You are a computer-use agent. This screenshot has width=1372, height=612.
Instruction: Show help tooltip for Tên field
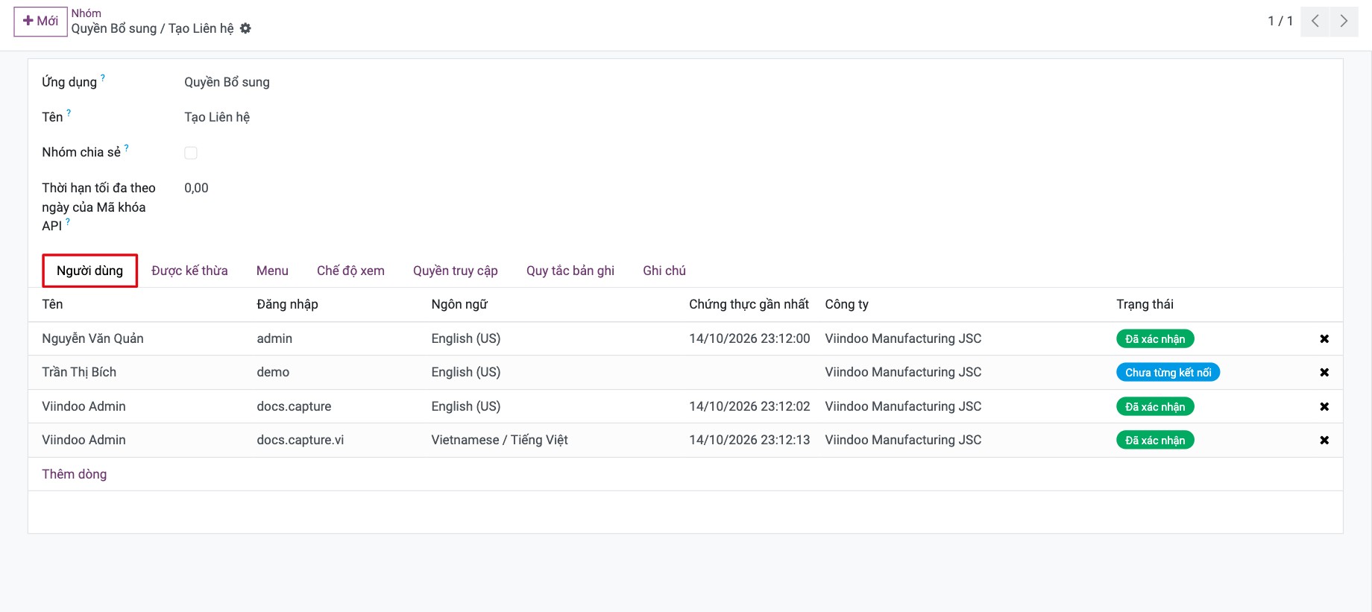pos(69,113)
